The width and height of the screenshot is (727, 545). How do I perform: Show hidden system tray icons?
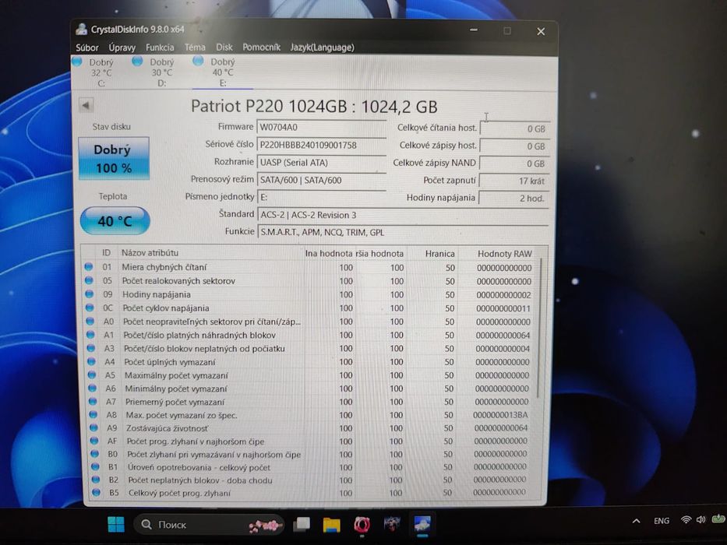[x=636, y=521]
